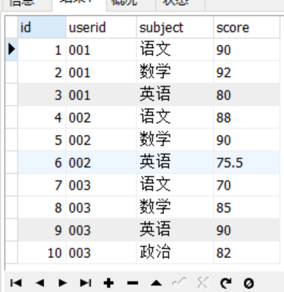Click score cell 70
The height and width of the screenshot is (292, 284).
(x=247, y=185)
